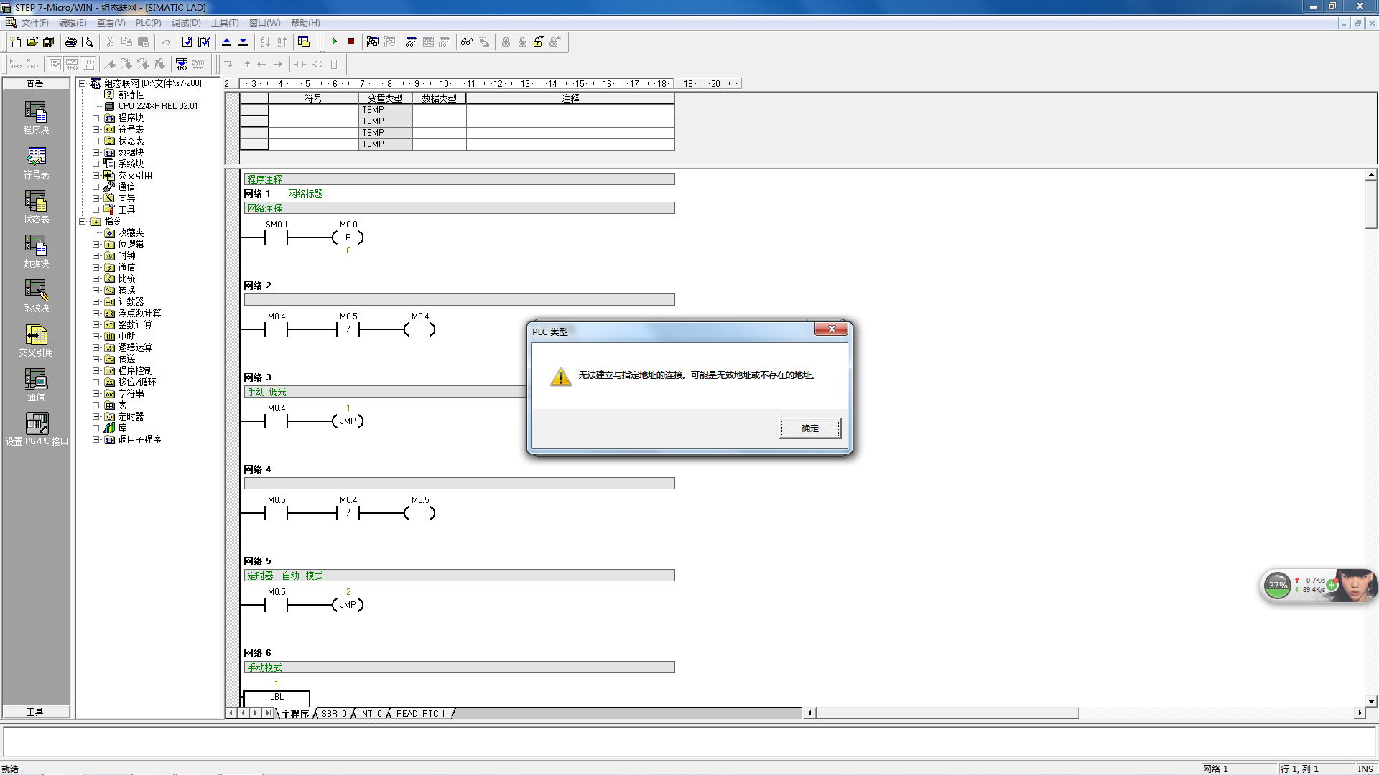1379x775 pixels.
Task: Toggle network comments display button
Action: coord(72,64)
